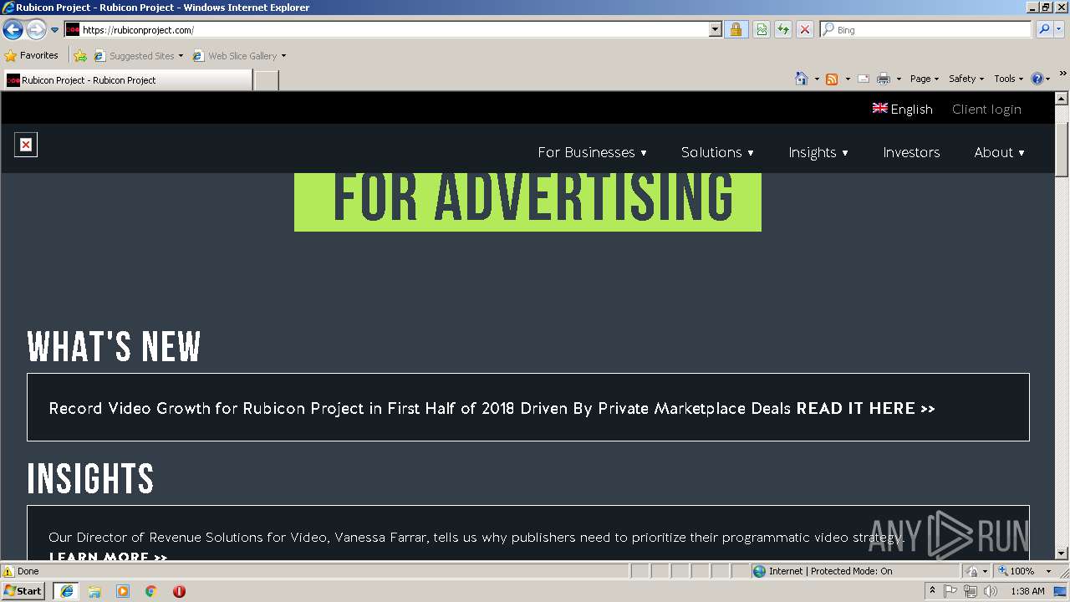Click the scrollbar down arrow

pos(1062,553)
